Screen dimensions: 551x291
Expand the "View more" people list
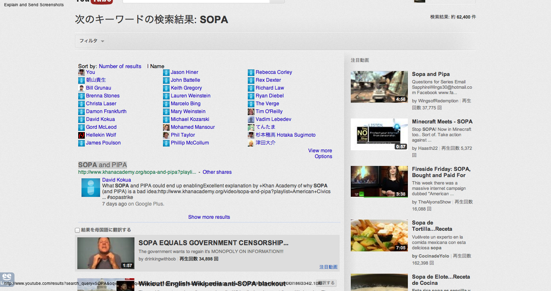pos(320,151)
